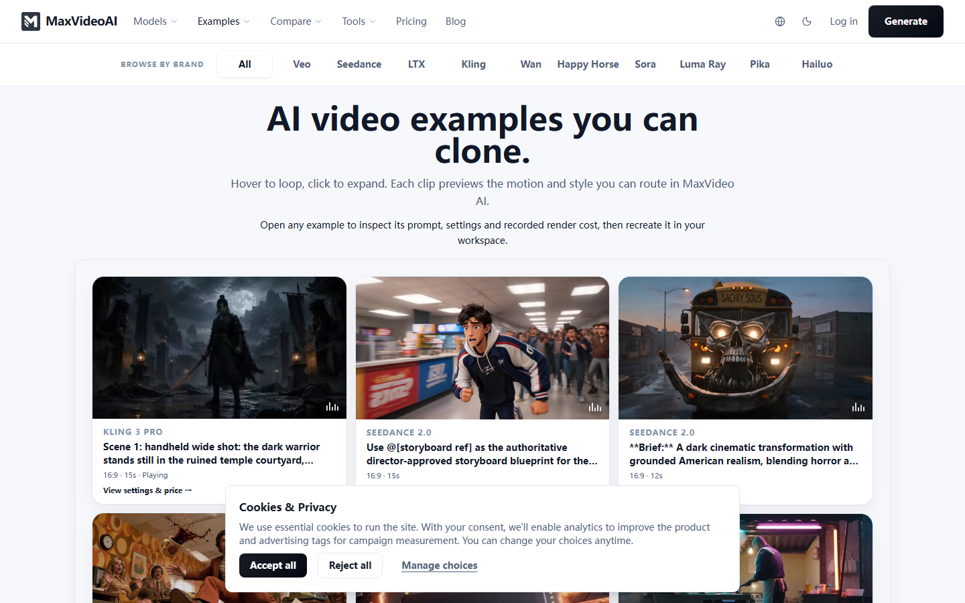The width and height of the screenshot is (965, 603).
Task: Click Scene 1 handheld wide shot title
Action: tap(212, 454)
